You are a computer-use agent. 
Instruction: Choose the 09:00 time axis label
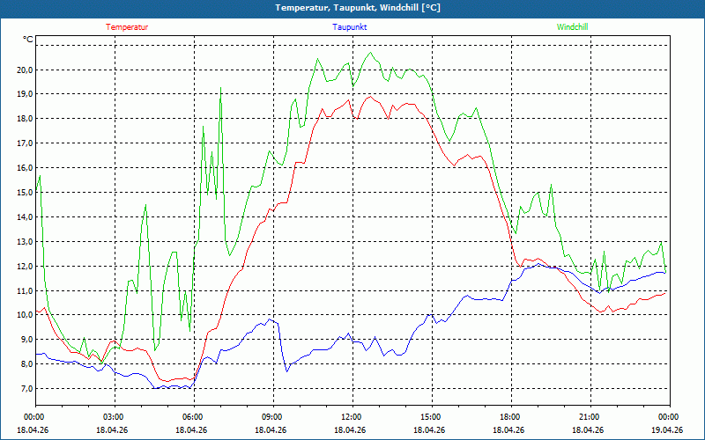(271, 417)
